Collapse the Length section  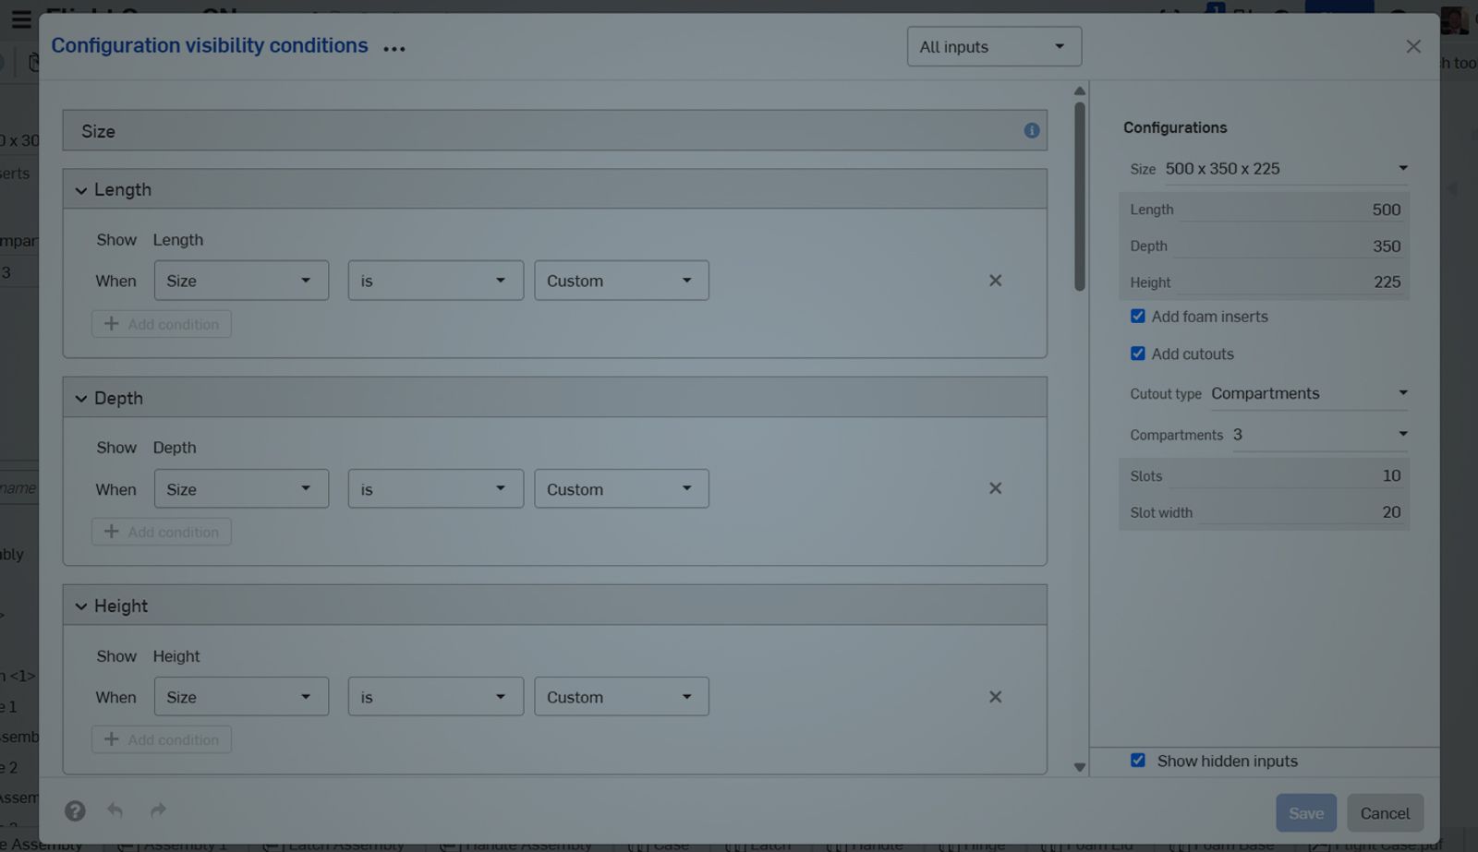tap(81, 188)
